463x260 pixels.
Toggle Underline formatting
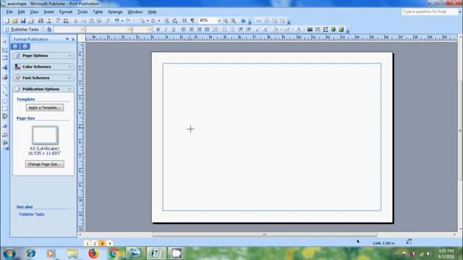coord(174,30)
